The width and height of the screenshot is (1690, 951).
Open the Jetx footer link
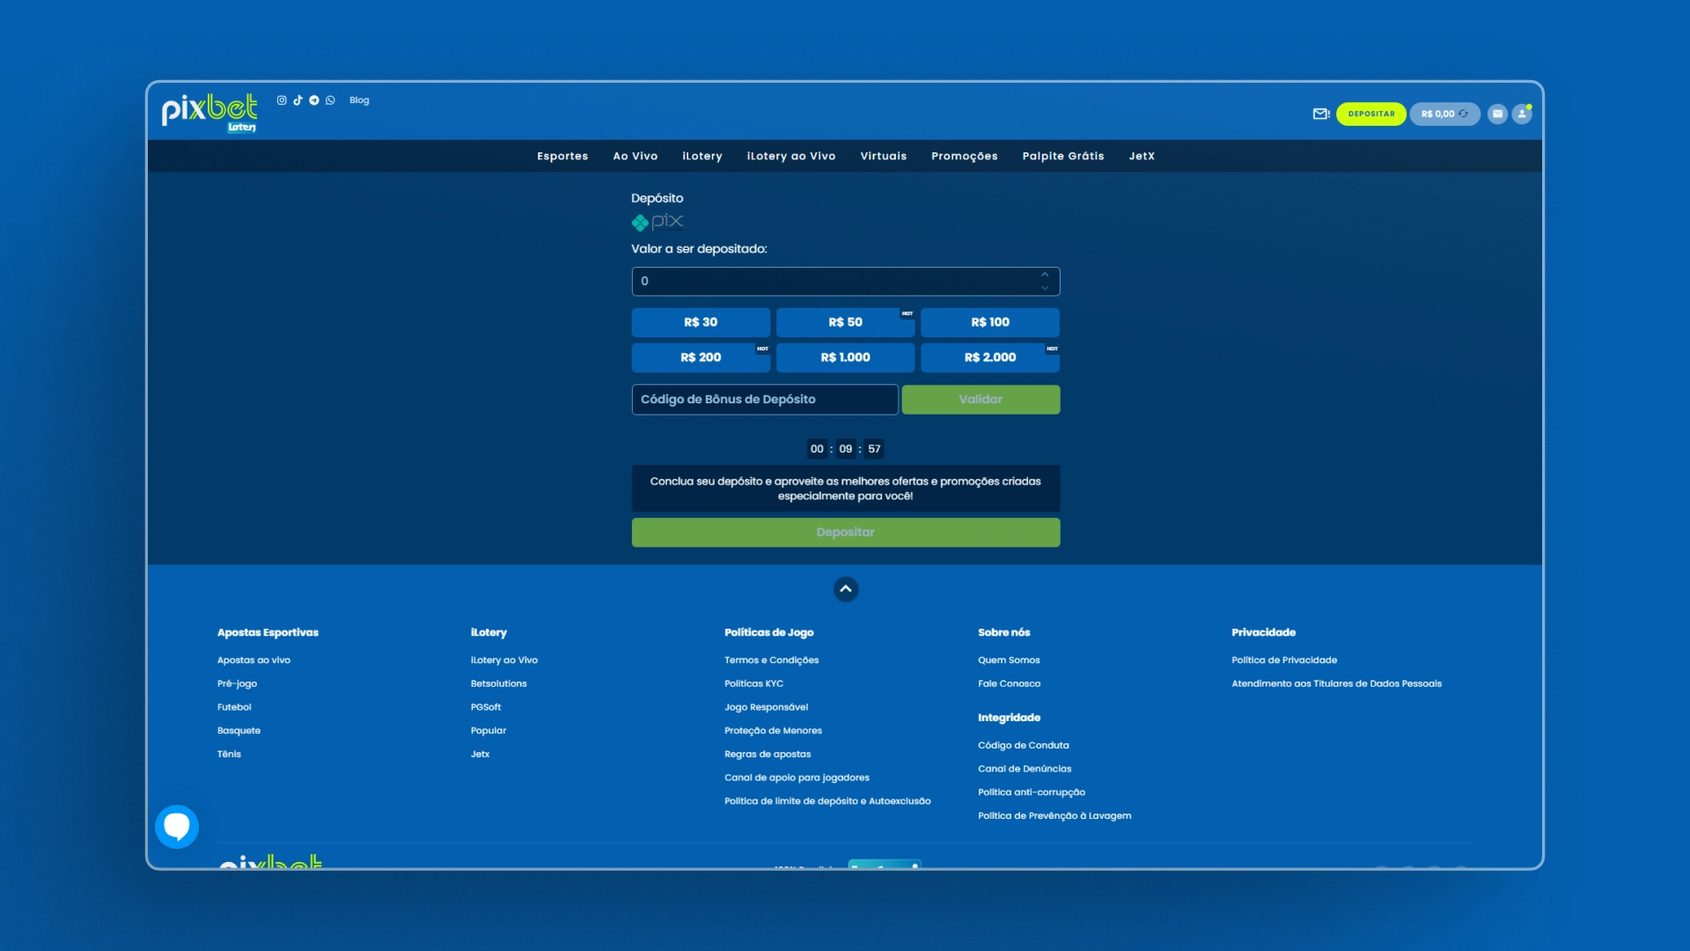click(x=481, y=755)
